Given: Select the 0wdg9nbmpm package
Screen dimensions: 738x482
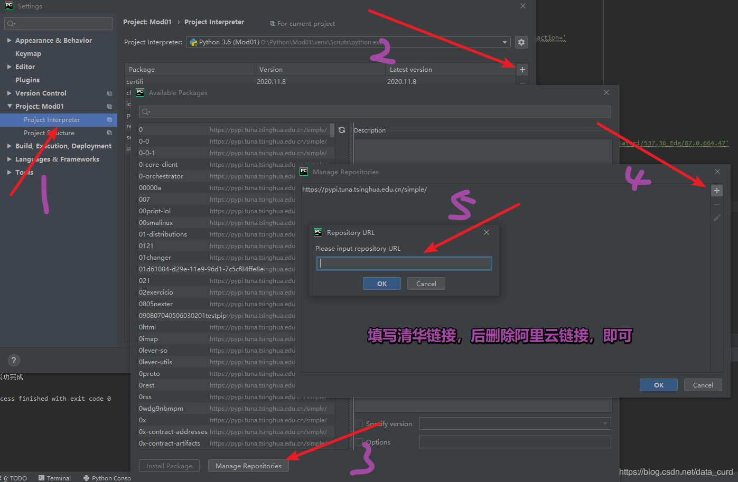Looking at the screenshot, I should click(161, 409).
